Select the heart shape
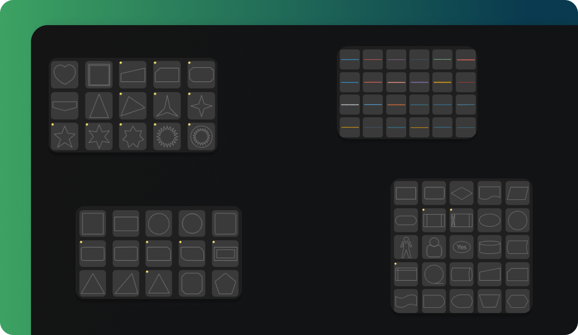The width and height of the screenshot is (578, 335). click(x=65, y=75)
